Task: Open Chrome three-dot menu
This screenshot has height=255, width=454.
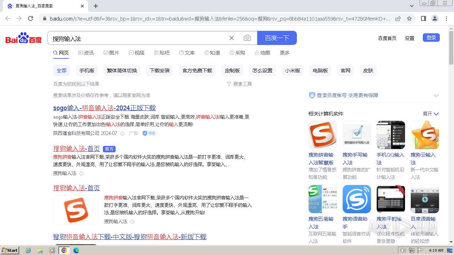Action: [446, 18]
